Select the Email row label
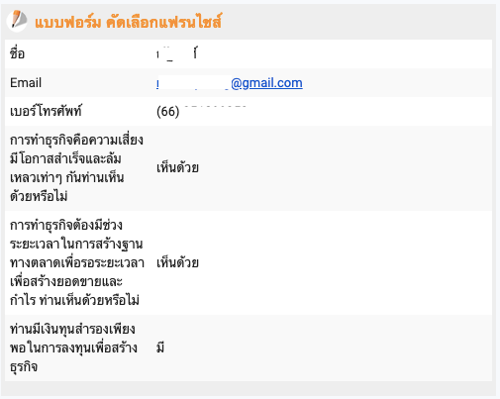 (x=26, y=83)
